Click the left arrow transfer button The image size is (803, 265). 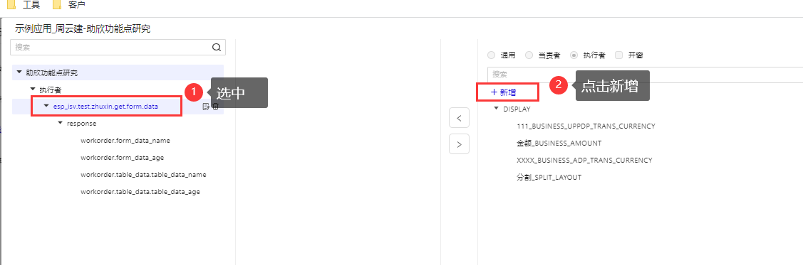click(459, 118)
